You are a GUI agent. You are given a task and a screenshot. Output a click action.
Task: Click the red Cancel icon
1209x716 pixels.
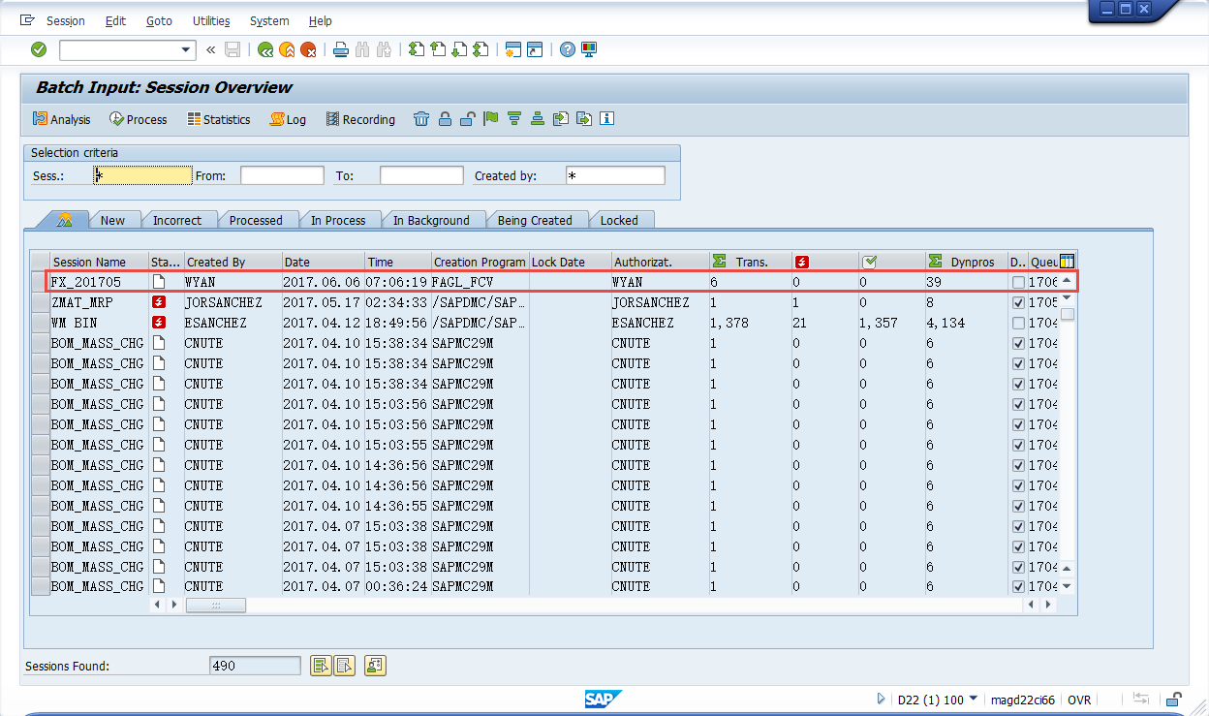click(x=308, y=49)
